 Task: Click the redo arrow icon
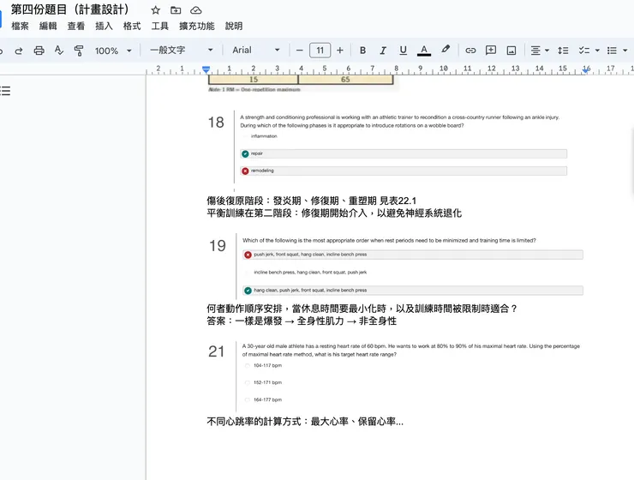point(19,51)
